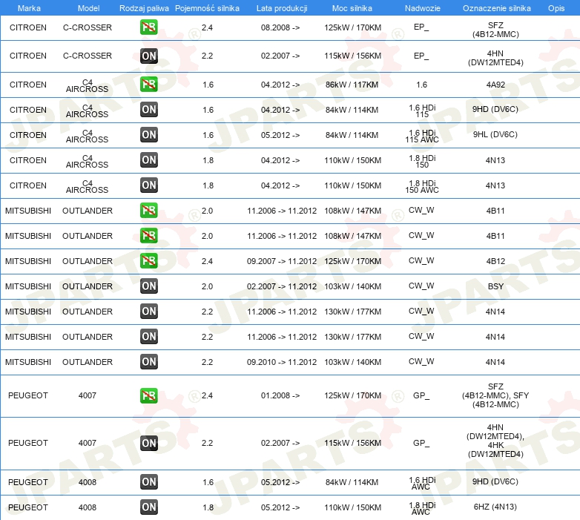Click the Marka column header
This screenshot has height=520, width=580.
coord(28,7)
